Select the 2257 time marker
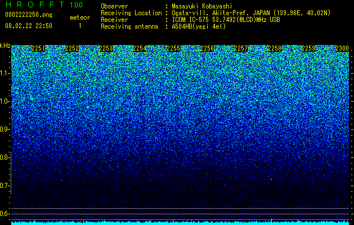This screenshot has width=354, height=225. [241, 48]
